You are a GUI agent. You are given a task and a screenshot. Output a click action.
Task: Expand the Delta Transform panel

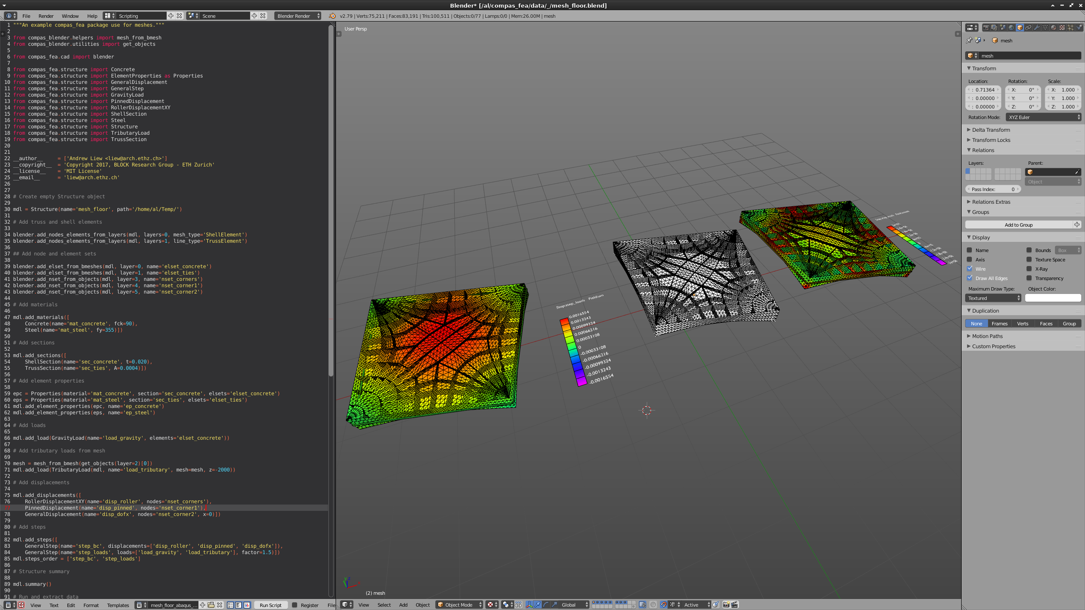990,130
